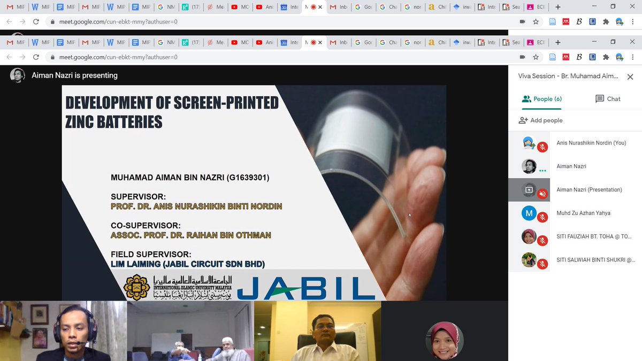Click the shared presentation slide
This screenshot has width=642, height=361.
254,193
